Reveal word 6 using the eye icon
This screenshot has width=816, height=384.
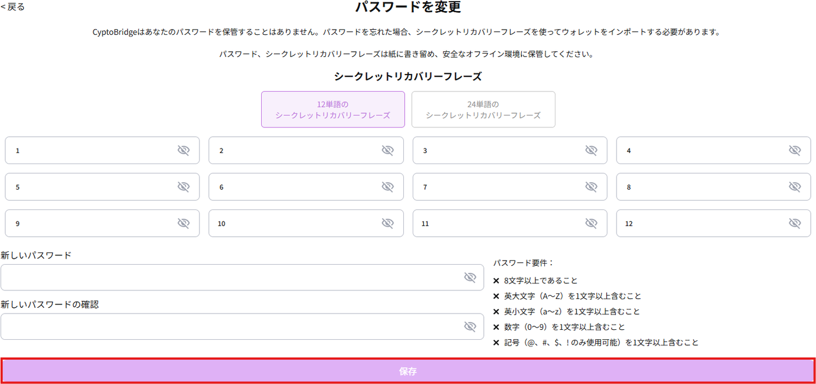coord(388,187)
